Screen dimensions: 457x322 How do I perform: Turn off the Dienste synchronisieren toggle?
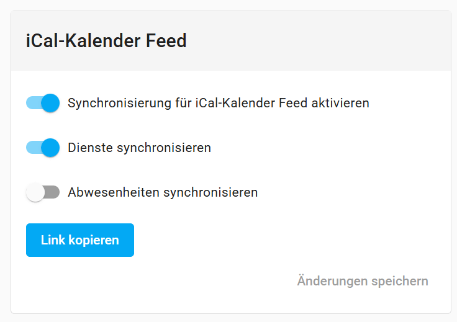[x=43, y=148]
